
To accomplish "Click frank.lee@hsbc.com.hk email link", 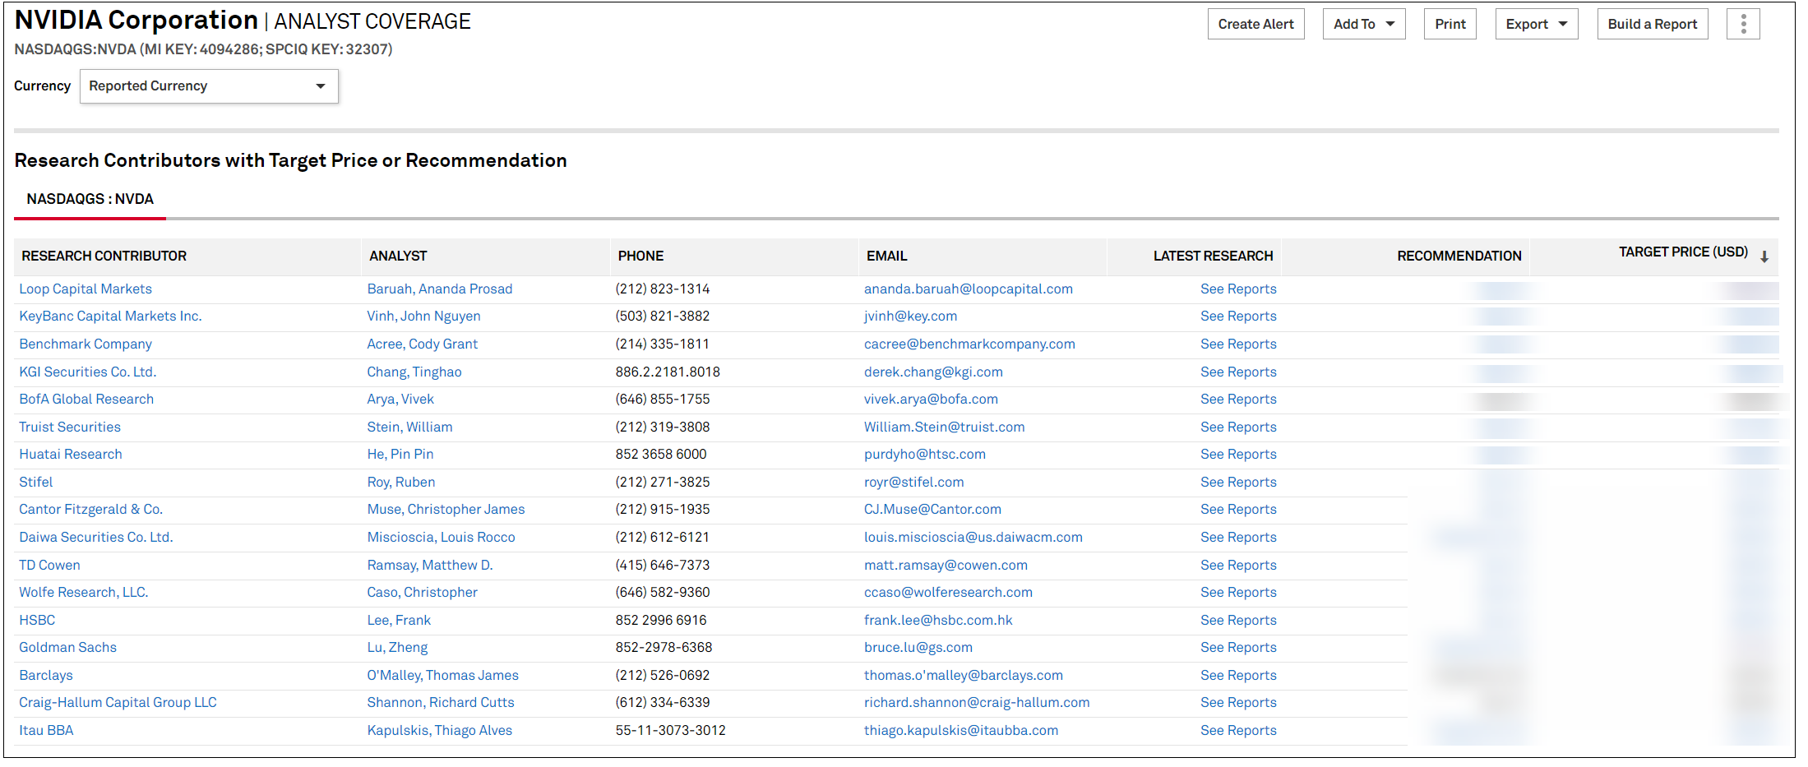I will coord(938,621).
